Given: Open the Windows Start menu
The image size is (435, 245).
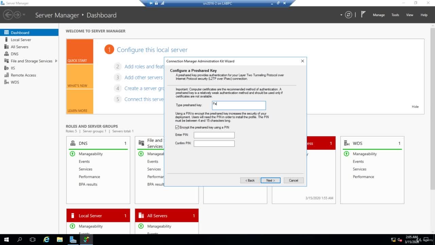Looking at the screenshot, I should point(6,240).
